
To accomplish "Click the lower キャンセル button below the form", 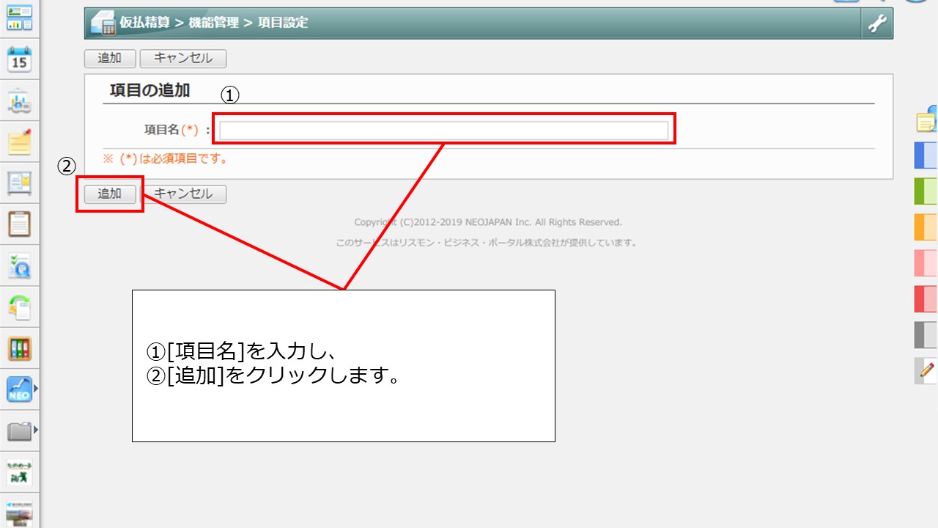I will [182, 194].
